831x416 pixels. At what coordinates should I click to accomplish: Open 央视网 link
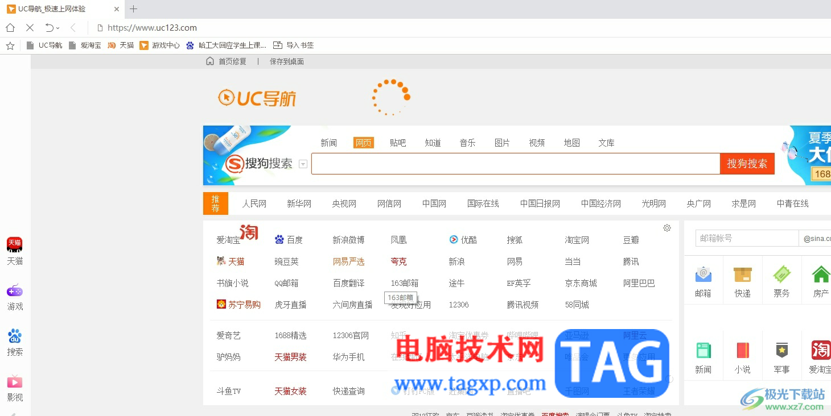click(344, 203)
